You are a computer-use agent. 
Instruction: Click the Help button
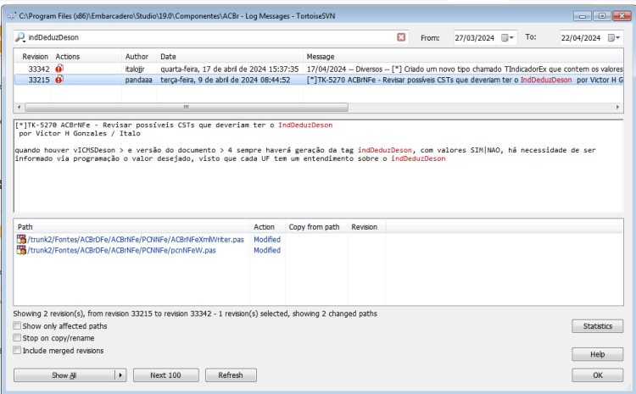click(598, 354)
